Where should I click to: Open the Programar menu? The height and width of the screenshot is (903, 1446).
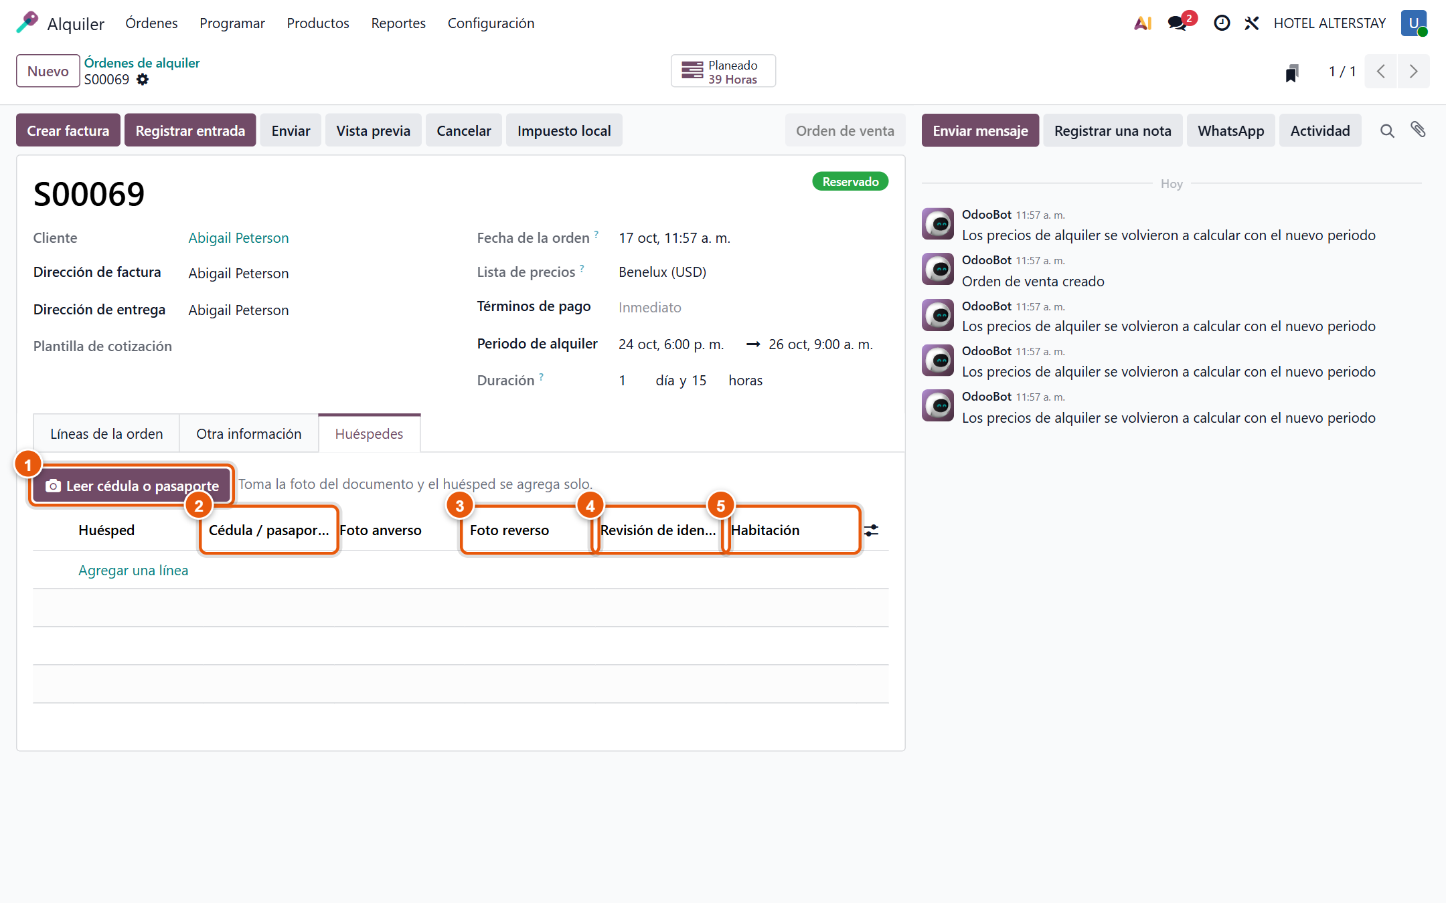point(232,23)
